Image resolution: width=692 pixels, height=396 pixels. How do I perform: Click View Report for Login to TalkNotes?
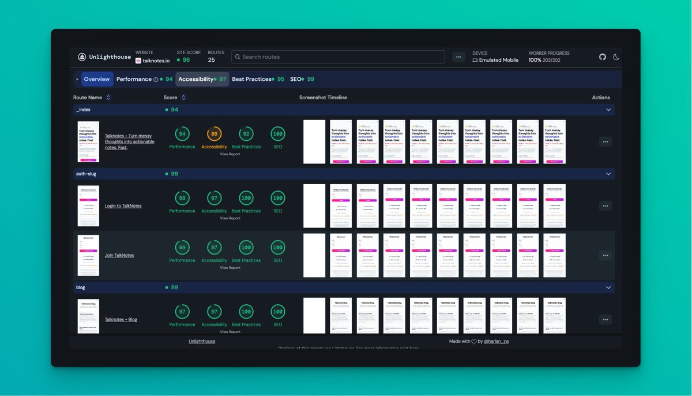pyautogui.click(x=230, y=218)
